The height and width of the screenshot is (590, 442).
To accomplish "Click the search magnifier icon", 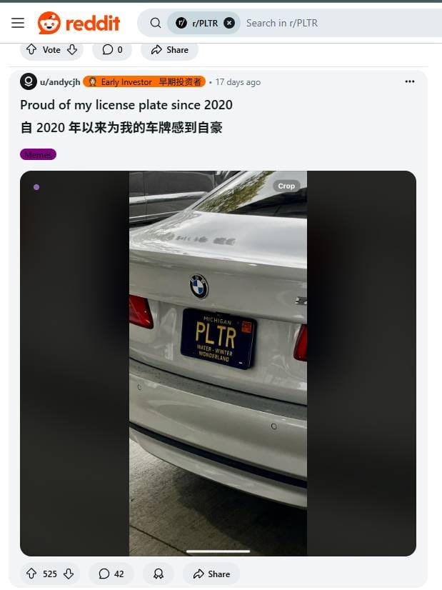I will [x=156, y=23].
